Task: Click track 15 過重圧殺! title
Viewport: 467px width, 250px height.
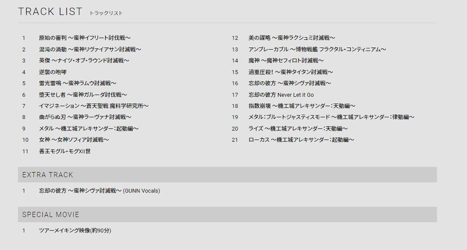Action: [291, 72]
